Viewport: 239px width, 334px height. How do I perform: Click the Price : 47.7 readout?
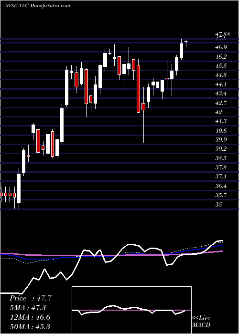tap(31, 298)
